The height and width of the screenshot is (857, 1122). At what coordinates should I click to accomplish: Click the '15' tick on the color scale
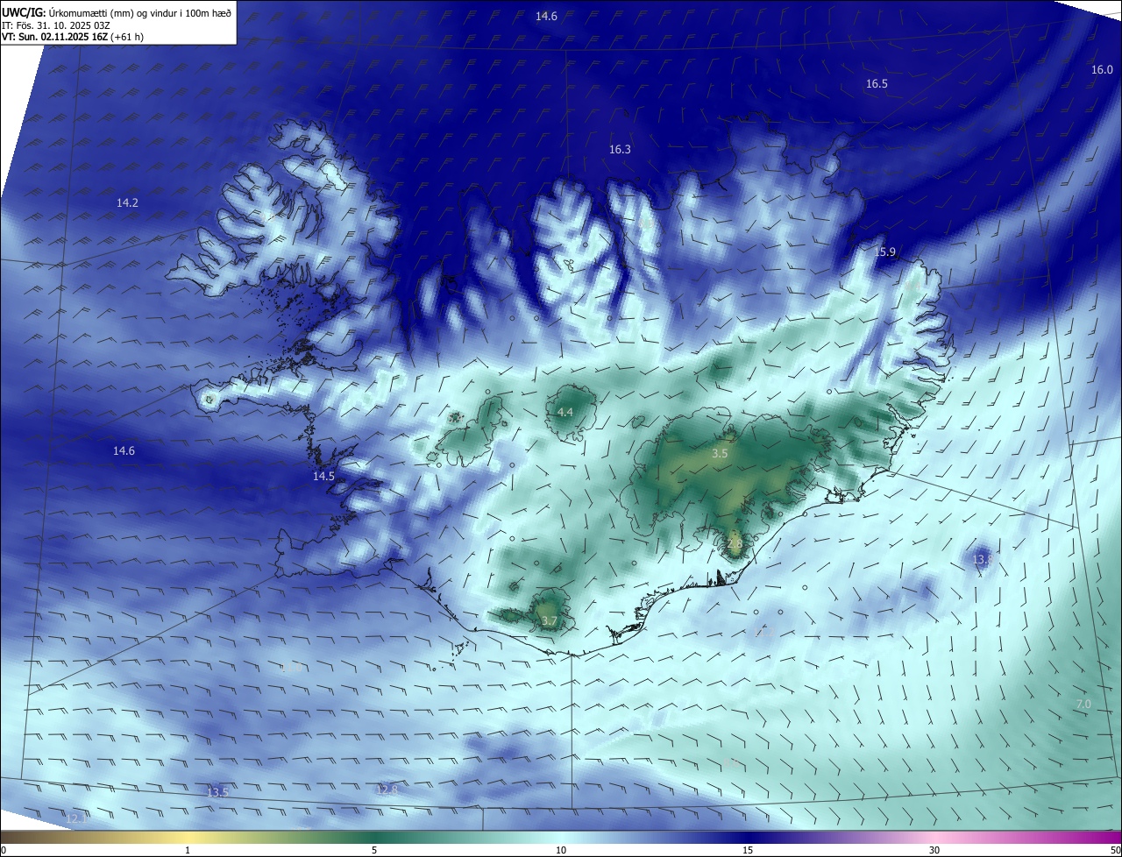(748, 850)
